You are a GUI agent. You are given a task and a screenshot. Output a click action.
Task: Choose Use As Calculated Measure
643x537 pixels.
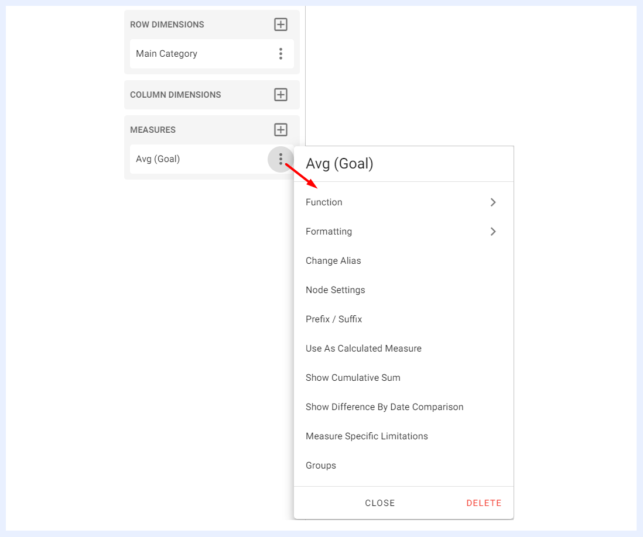coord(403,349)
